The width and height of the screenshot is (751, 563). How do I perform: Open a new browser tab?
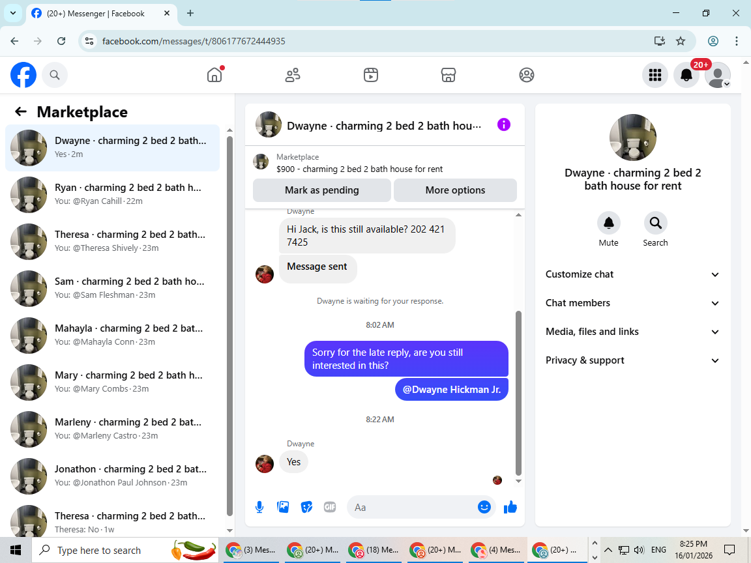click(190, 14)
